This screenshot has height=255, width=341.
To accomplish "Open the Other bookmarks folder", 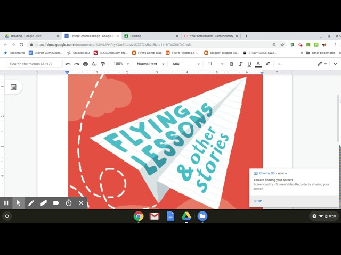I will click(x=321, y=53).
